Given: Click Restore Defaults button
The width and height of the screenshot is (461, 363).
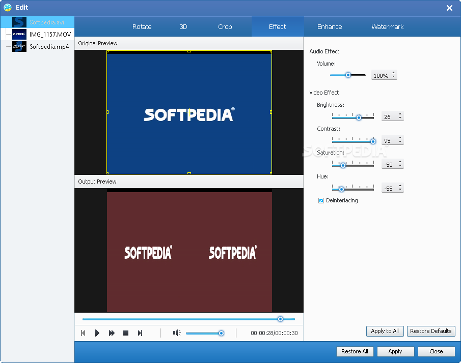Looking at the screenshot, I should tap(431, 331).
